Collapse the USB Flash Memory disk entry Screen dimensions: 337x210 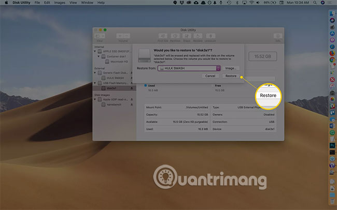(x=95, y=83)
